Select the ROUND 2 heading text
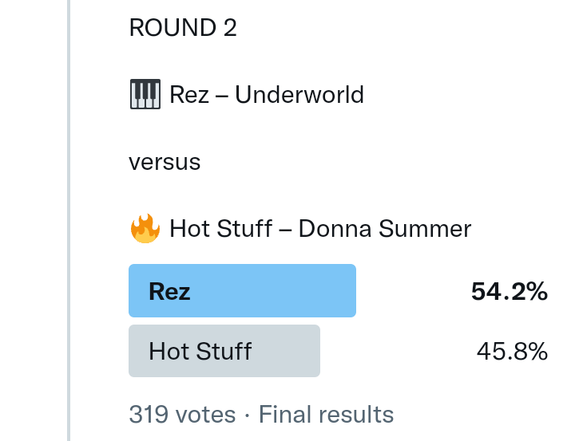 click(183, 28)
